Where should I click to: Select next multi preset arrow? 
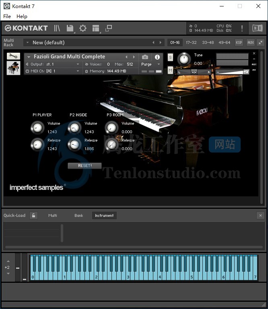[161, 42]
